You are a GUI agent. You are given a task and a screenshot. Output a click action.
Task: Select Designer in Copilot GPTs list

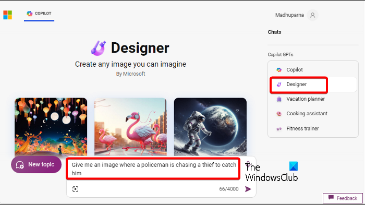pyautogui.click(x=313, y=85)
